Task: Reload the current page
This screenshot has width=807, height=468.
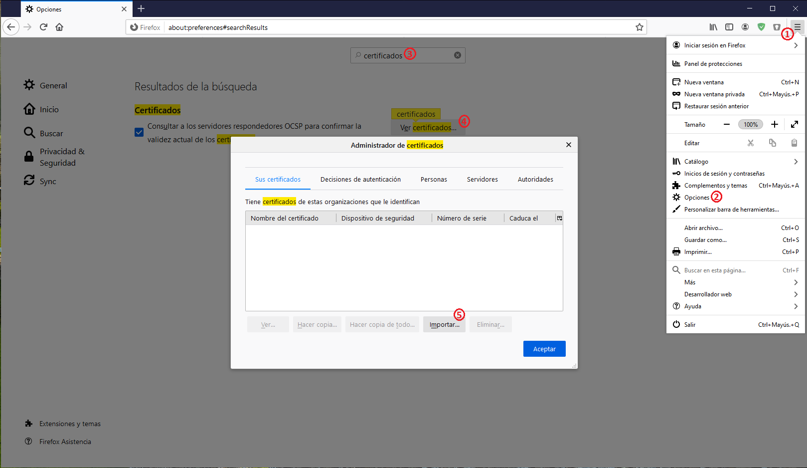Action: tap(43, 27)
